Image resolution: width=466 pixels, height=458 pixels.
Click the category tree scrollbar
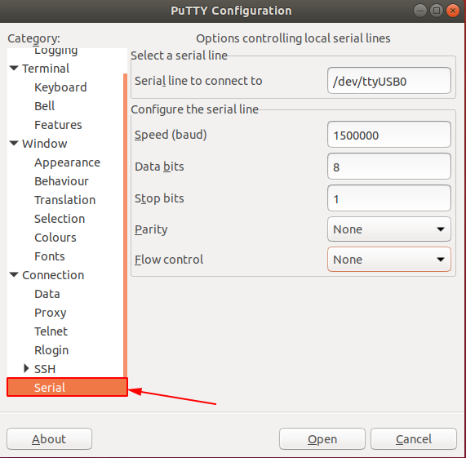pos(125,225)
